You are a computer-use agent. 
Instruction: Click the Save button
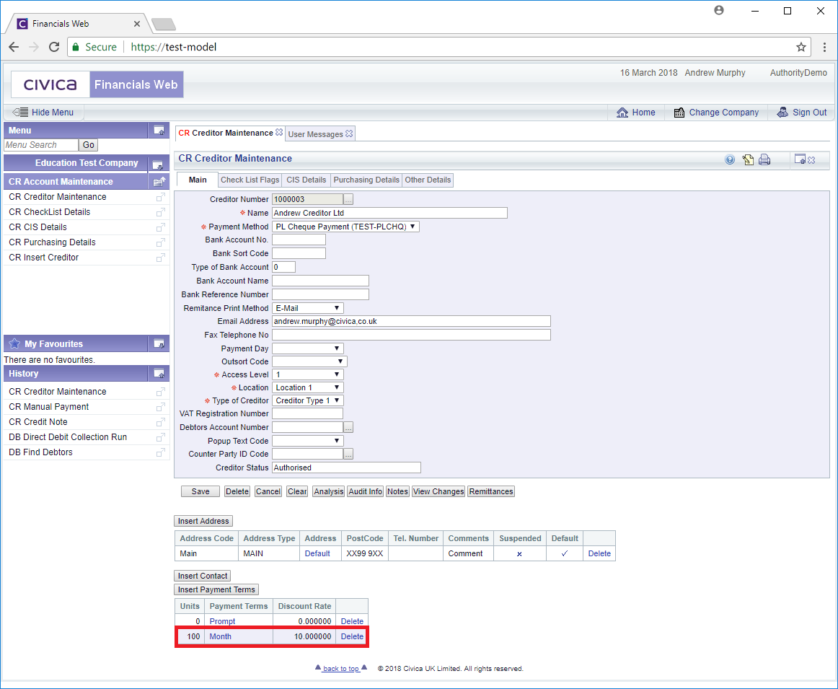pos(200,491)
